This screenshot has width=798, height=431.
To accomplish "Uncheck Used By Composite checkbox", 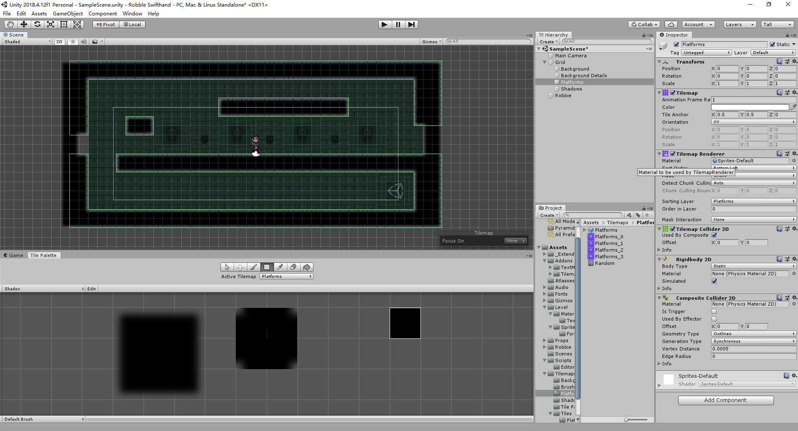I will (x=714, y=235).
